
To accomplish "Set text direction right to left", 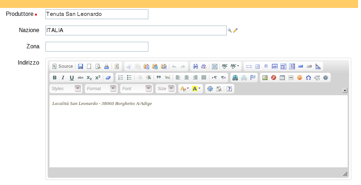I will click(223, 78).
